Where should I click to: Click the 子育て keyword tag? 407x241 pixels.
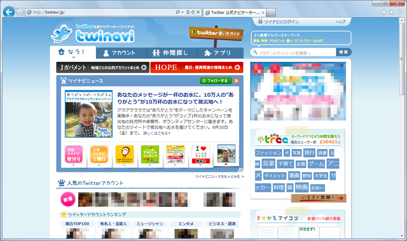(x=285, y=164)
